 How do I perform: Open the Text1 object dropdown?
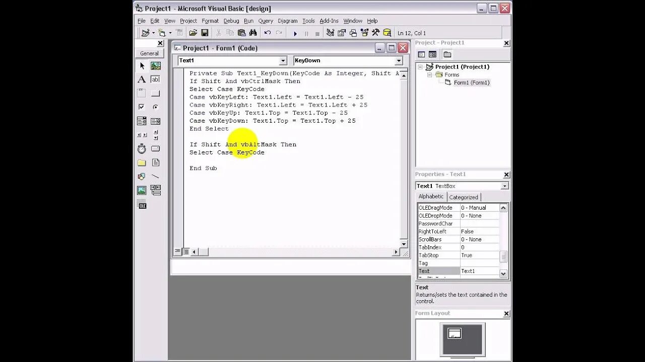point(283,61)
